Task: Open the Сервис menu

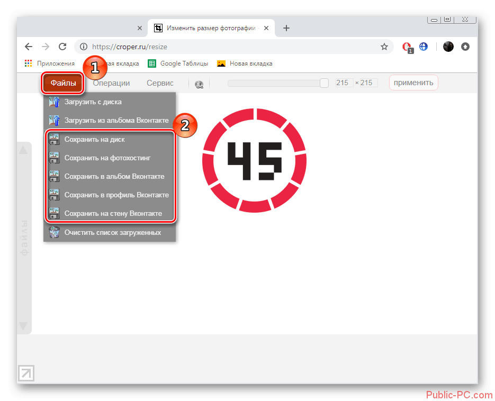Action: click(x=160, y=83)
